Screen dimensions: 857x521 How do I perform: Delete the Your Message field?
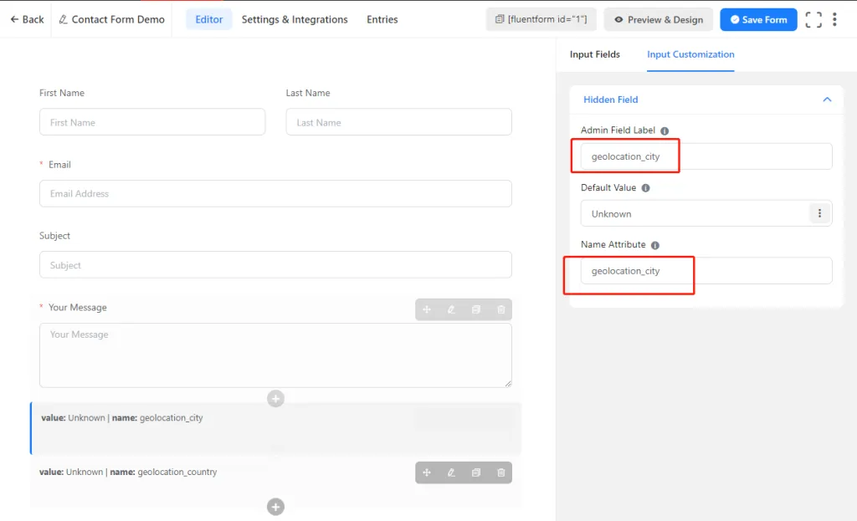point(501,309)
